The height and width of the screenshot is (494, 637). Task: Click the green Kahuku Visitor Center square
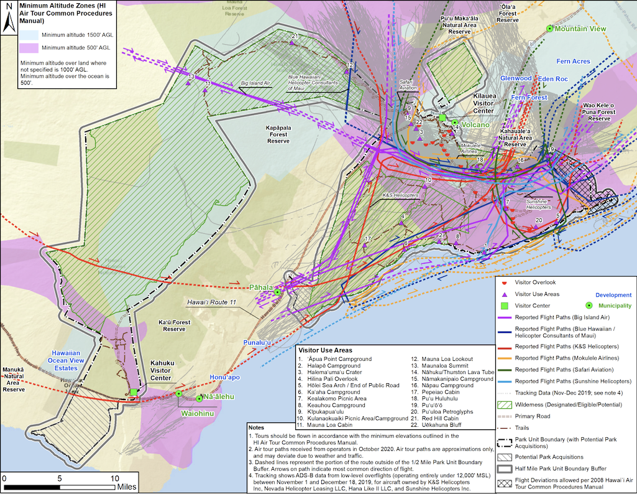[134, 392]
